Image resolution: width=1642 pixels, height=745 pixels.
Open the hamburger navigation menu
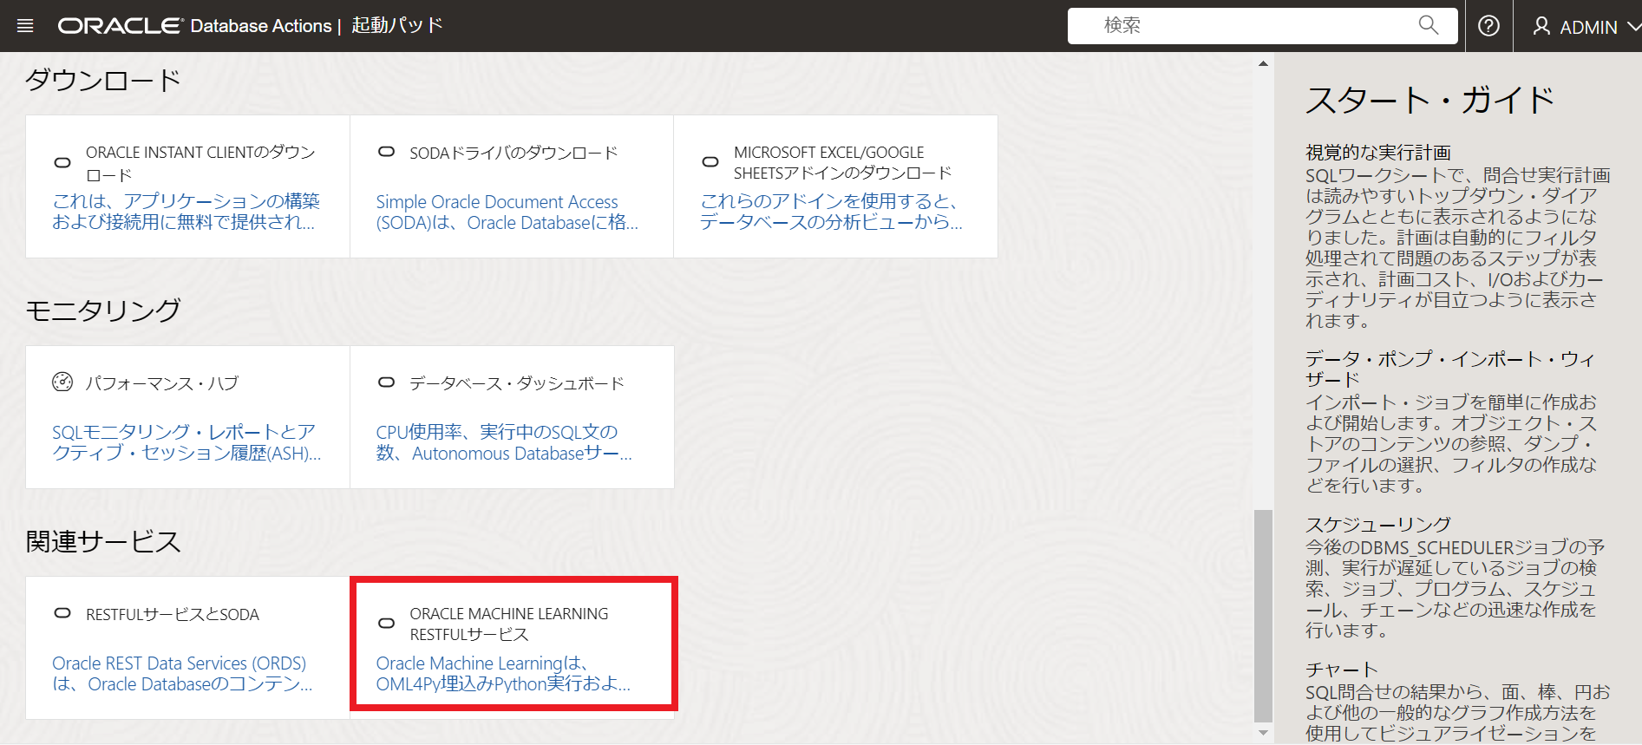pyautogui.click(x=25, y=26)
